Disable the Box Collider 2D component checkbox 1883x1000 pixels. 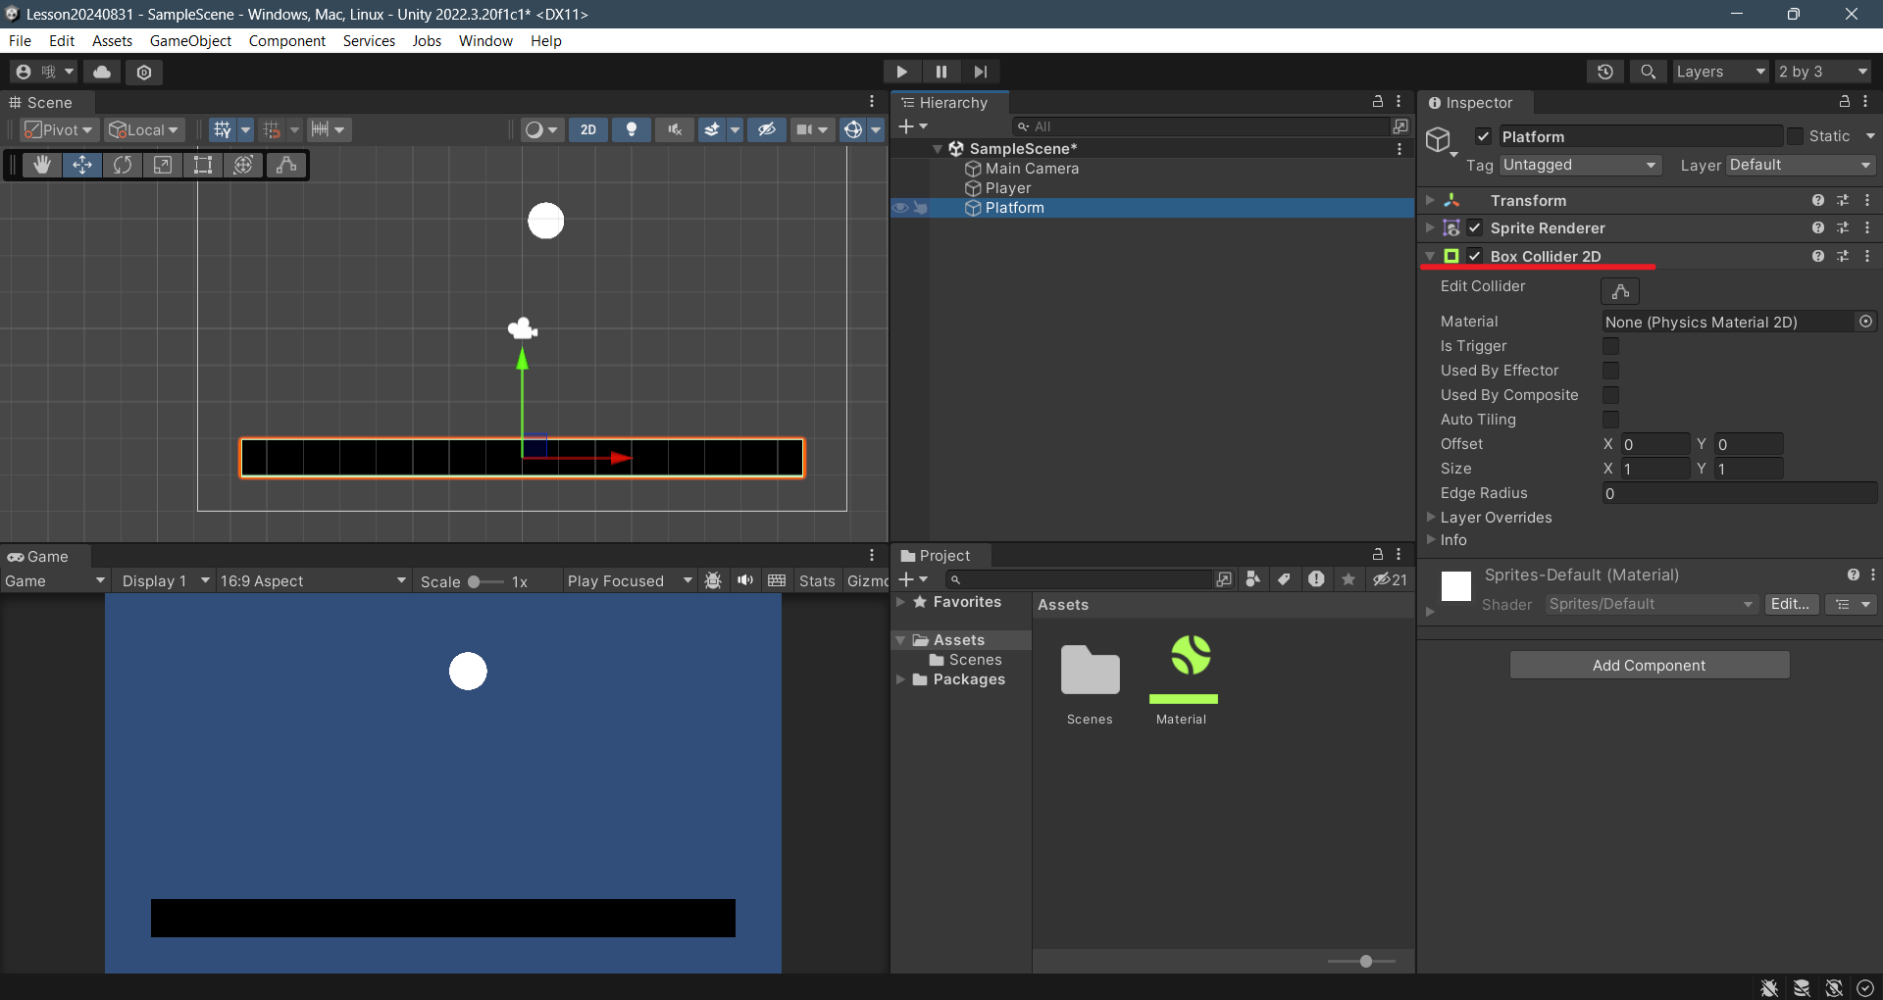point(1475,256)
